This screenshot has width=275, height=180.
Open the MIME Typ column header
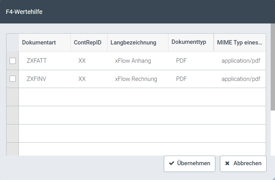point(239,43)
